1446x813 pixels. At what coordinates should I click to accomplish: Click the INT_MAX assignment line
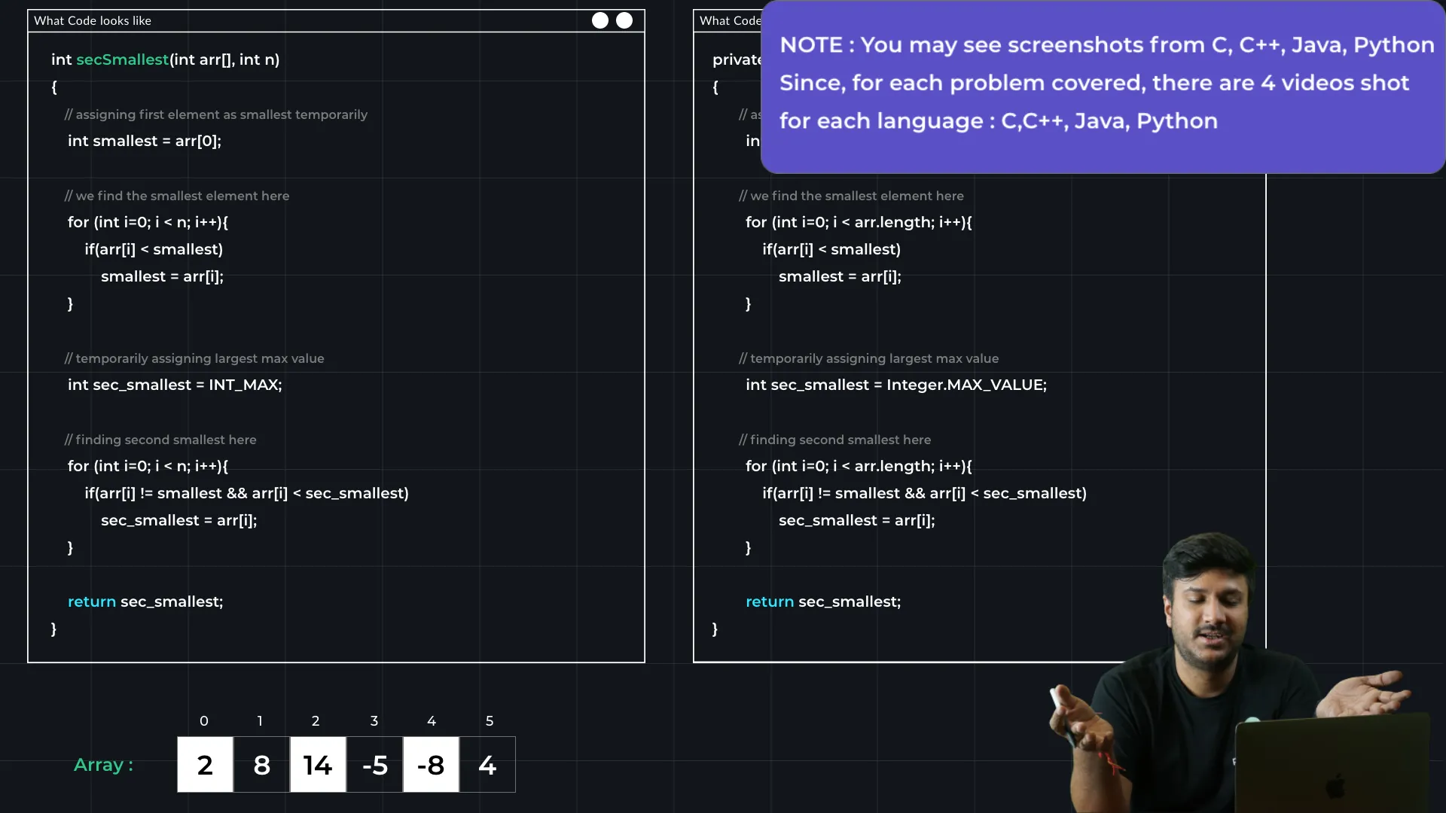click(175, 385)
